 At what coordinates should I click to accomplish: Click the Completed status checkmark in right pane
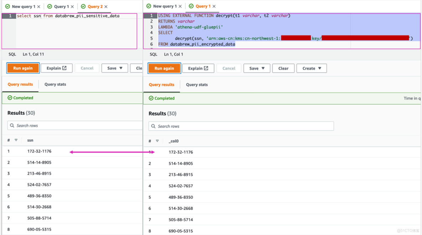pos(151,98)
